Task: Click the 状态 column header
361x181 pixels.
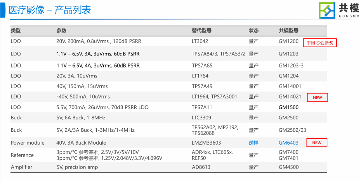Action: point(253,30)
